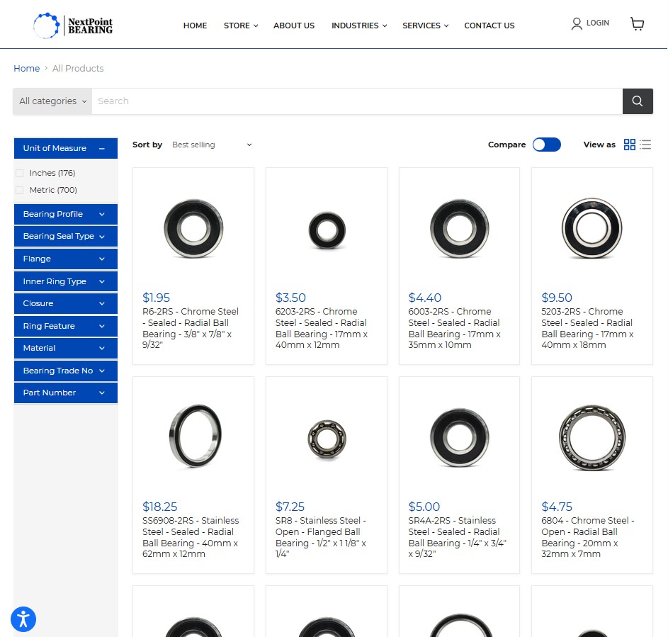
Task: Open 6203-2RS Chrome Steel bearing link
Action: tap(321, 328)
